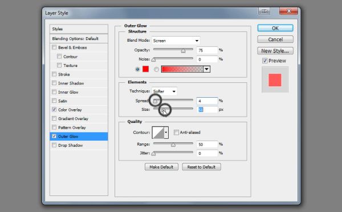Screen dimensions: 342x212
Task: Enable the Drop Shadow checkbox
Action: (x=54, y=145)
